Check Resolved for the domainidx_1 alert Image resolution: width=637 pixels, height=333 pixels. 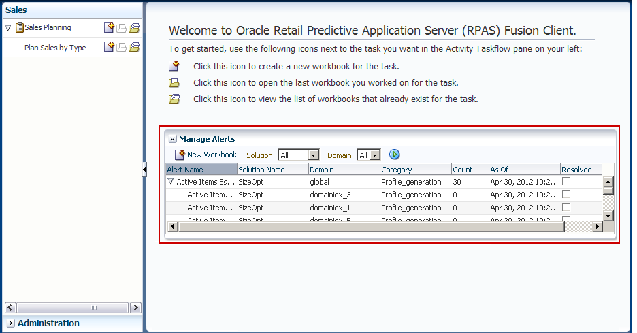[566, 208]
